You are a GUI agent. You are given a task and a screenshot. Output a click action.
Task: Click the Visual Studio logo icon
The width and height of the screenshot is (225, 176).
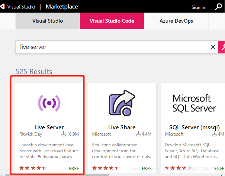point(2,7)
